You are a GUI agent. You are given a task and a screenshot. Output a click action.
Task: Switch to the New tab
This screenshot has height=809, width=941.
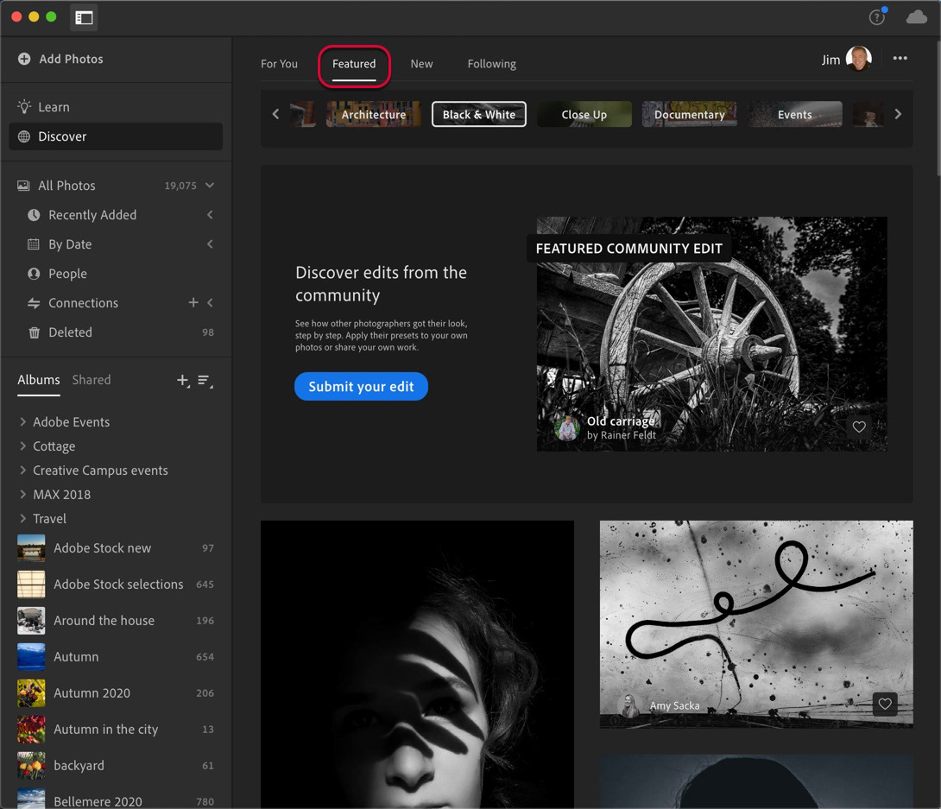click(x=421, y=64)
